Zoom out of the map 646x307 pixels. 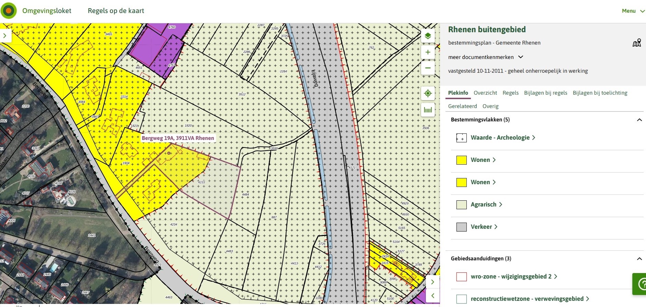coord(428,68)
